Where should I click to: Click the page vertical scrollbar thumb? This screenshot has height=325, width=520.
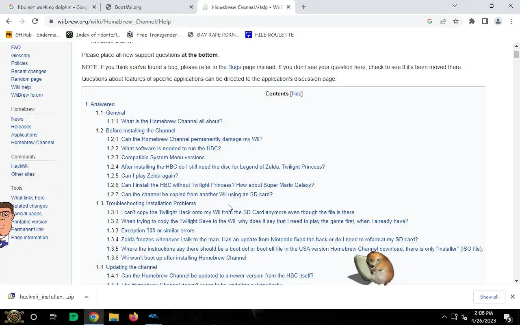point(516,54)
